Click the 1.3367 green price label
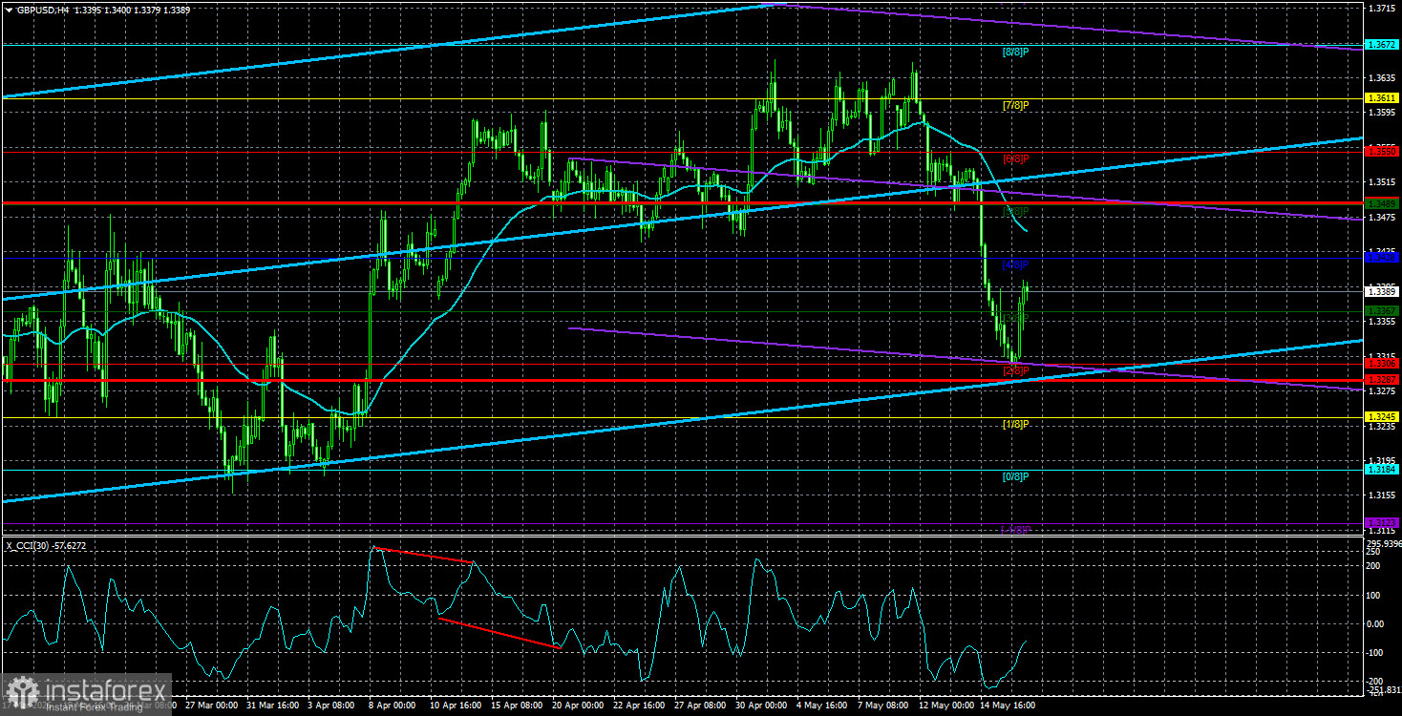The height and width of the screenshot is (716, 1402). (1381, 310)
